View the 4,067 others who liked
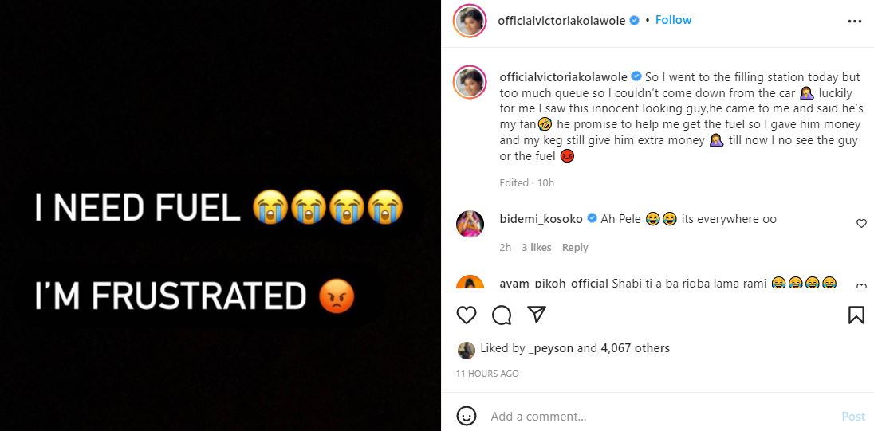Viewport: 874px width, 431px height. coord(635,348)
